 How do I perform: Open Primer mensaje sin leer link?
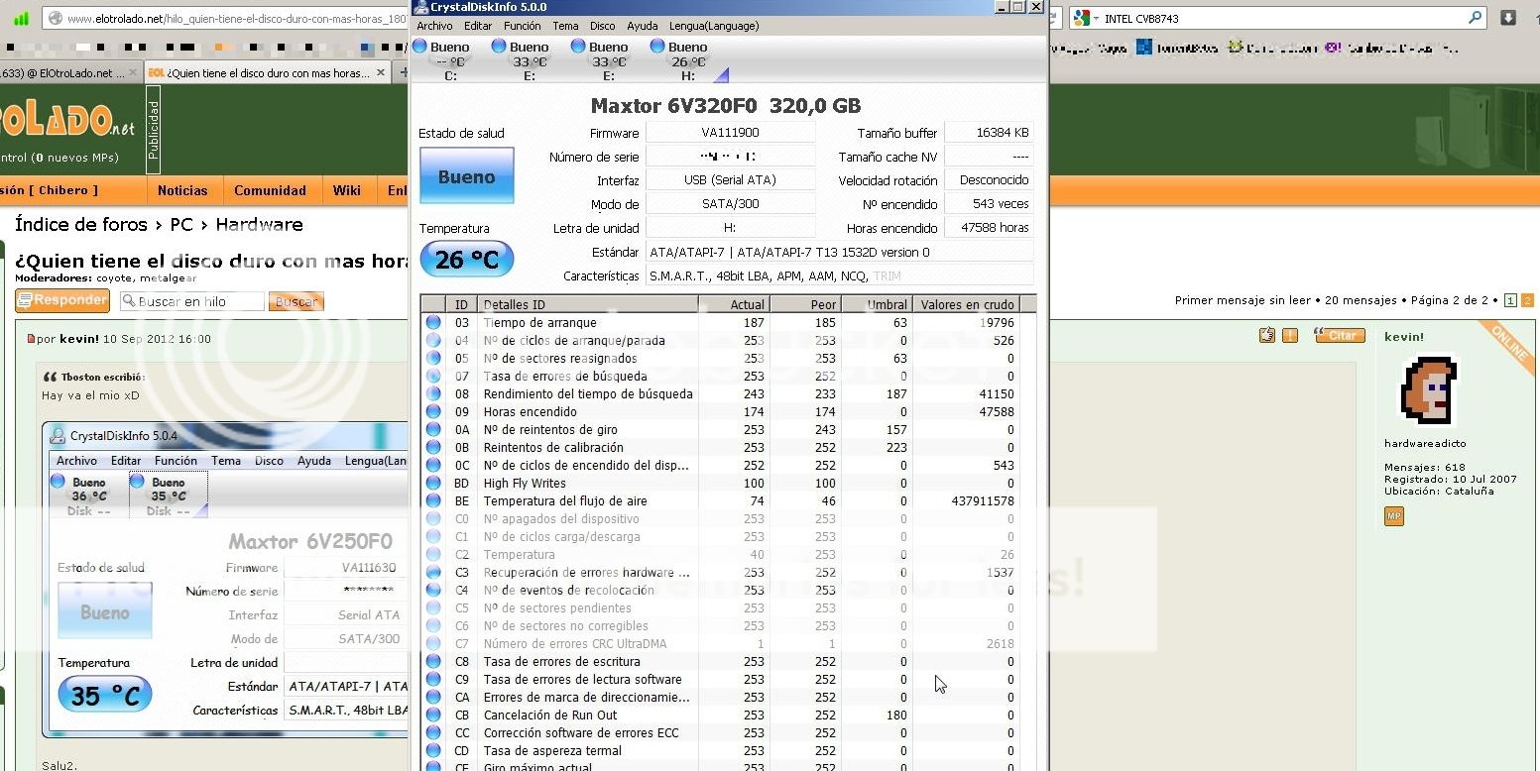click(x=1244, y=300)
